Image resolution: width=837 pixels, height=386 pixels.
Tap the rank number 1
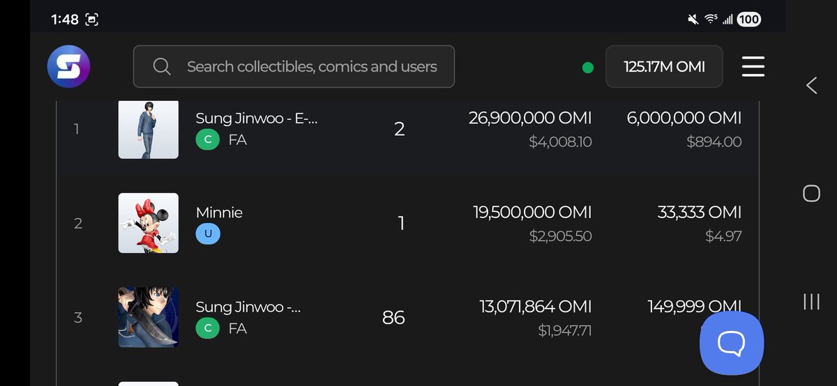(x=78, y=130)
